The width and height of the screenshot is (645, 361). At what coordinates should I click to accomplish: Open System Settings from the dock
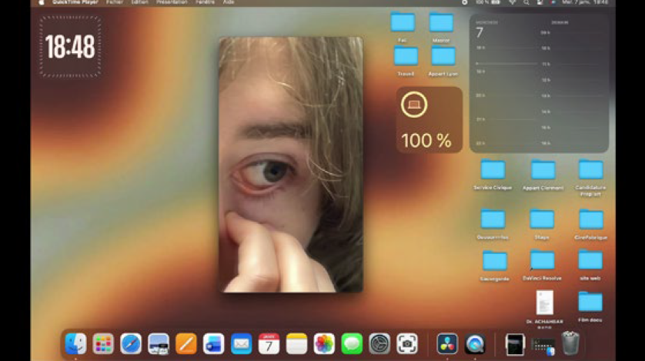[x=379, y=343]
